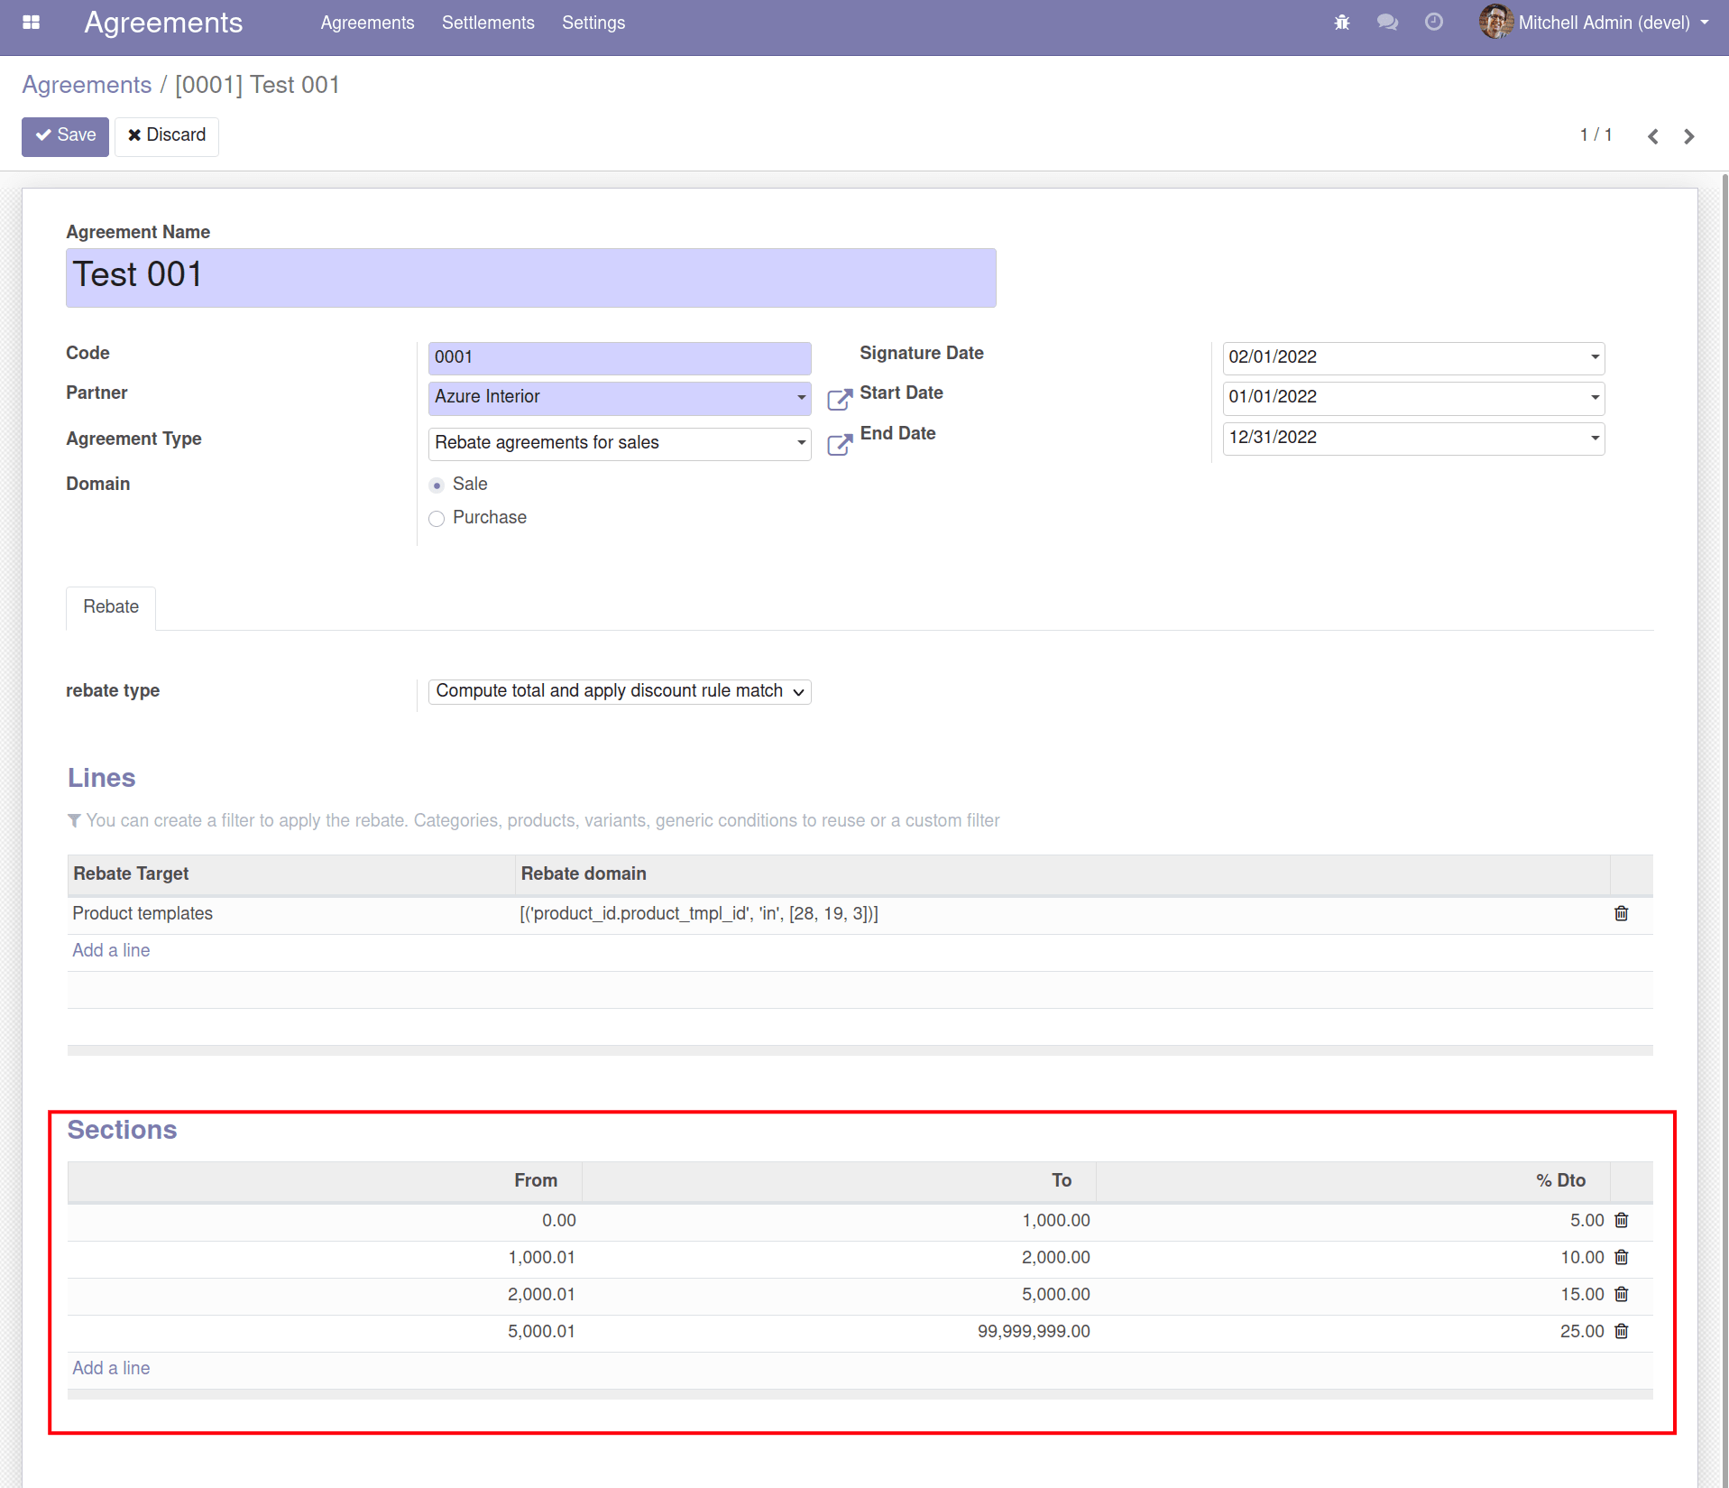Delete the 5.00 discount section row

1621,1220
